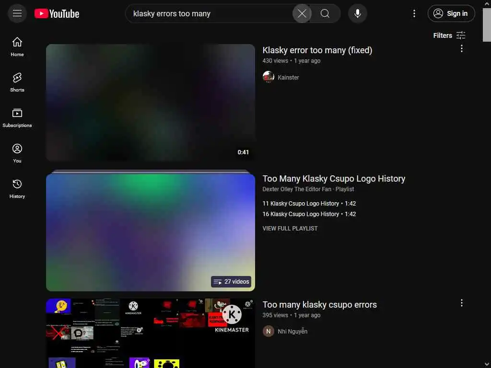The width and height of the screenshot is (491, 368).
Task: Open Subscriptions in the sidebar
Action: pyautogui.click(x=17, y=118)
